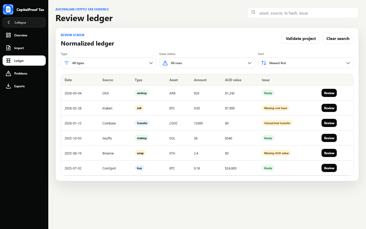Click the date 2026-05-04
Image resolution: width=366 pixels, height=229 pixels.
(x=73, y=93)
